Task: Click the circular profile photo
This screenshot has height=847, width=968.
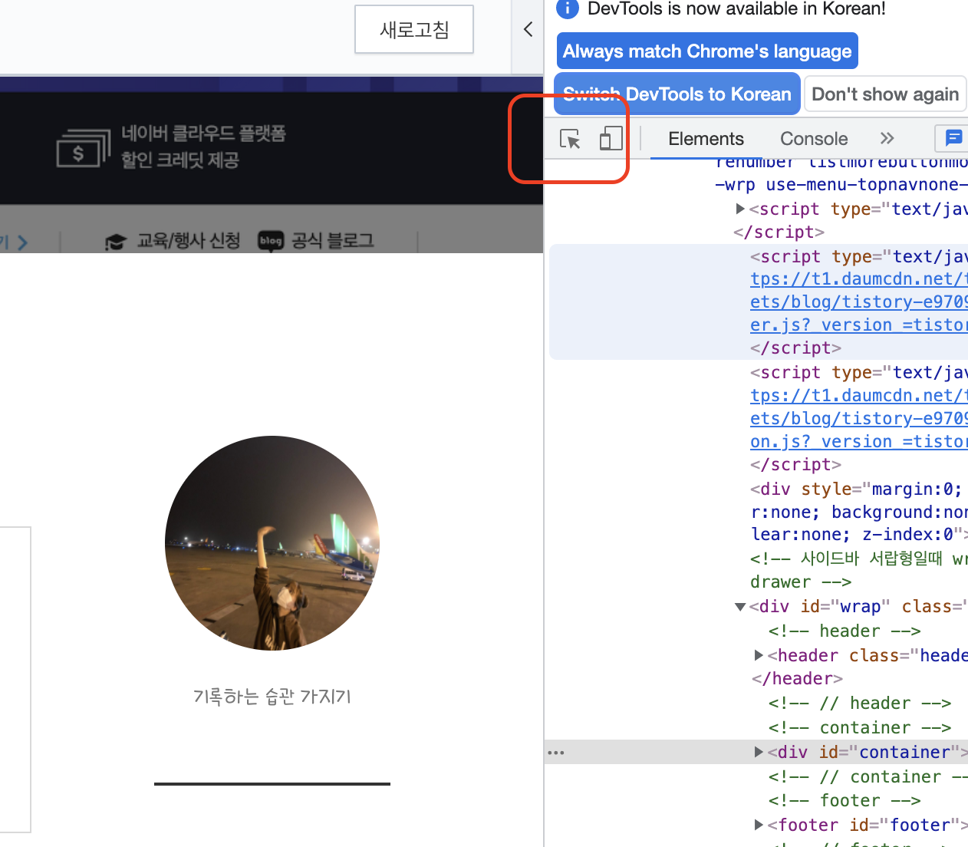Action: point(272,543)
